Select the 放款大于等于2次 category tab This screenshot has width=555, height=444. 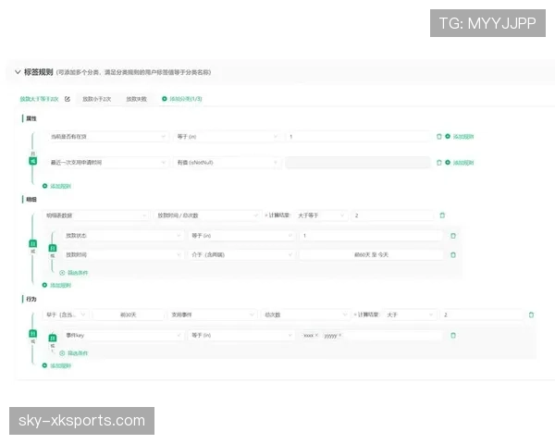[39, 99]
